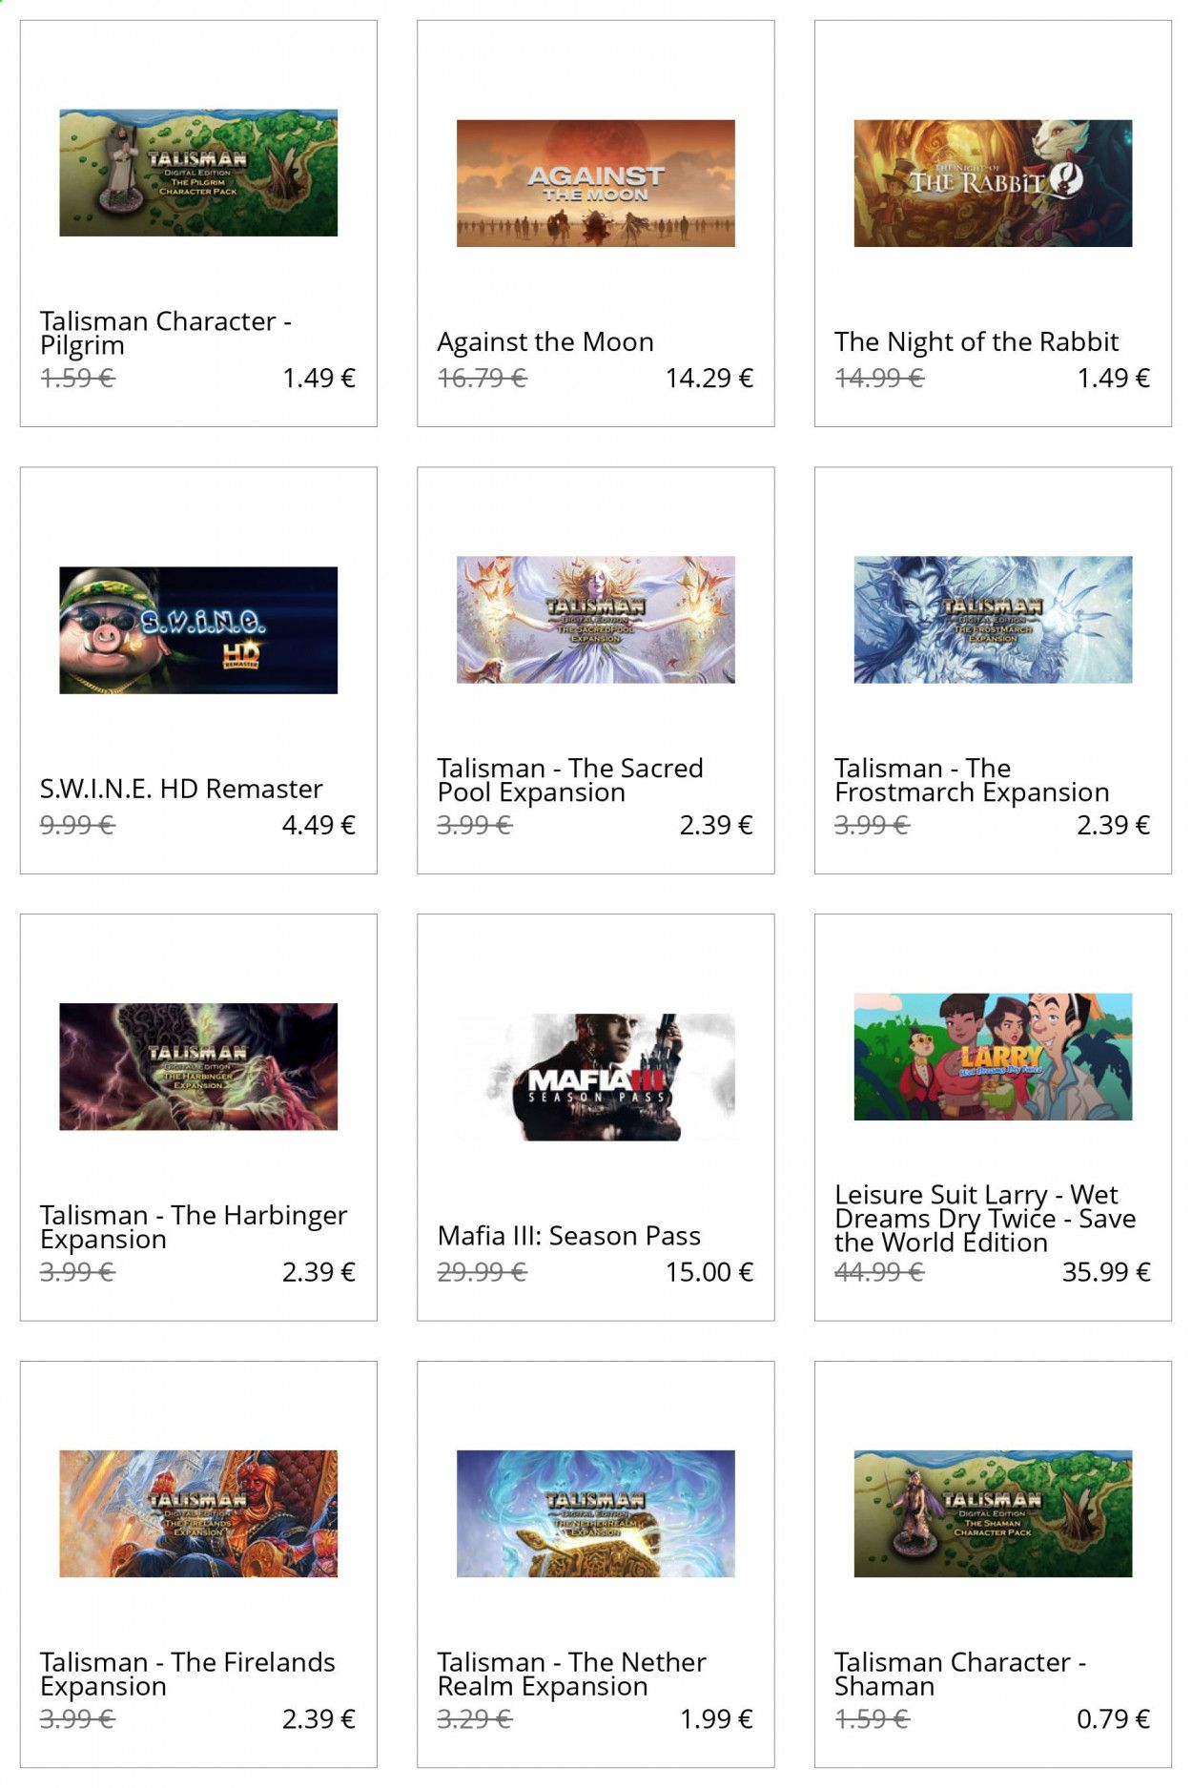
Task: Select the Shaman Character Pack image
Action: point(993,1514)
